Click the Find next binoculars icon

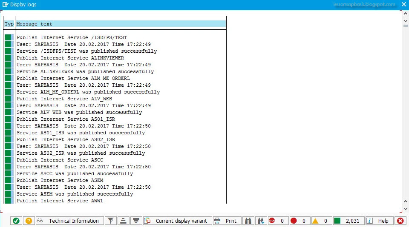point(261,221)
